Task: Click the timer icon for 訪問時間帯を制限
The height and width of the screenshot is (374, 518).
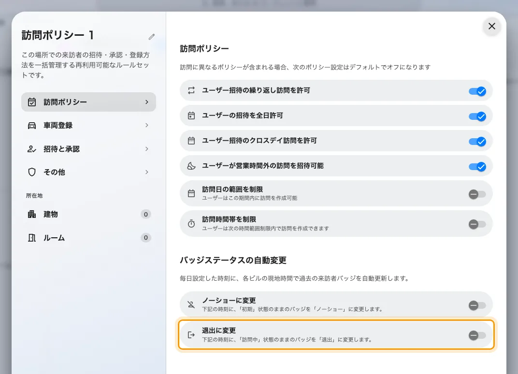Action: 191,224
